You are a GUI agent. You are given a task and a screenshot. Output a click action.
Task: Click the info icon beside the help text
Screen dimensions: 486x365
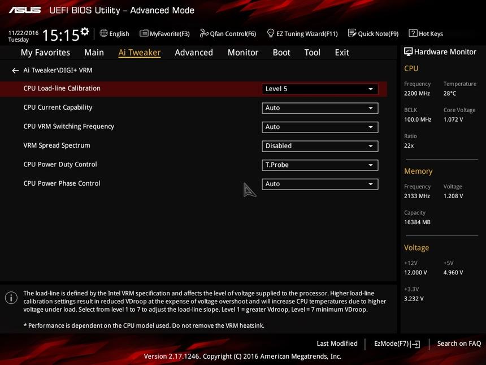(10, 298)
